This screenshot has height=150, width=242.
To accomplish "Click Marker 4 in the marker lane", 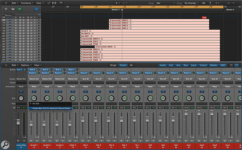I will point(230,10).
